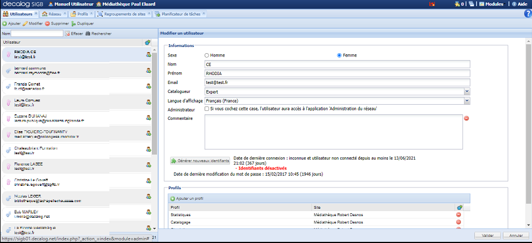Screen dimensions: 532x243
Task: Close the Profils tab
Action: [x=91, y=13]
